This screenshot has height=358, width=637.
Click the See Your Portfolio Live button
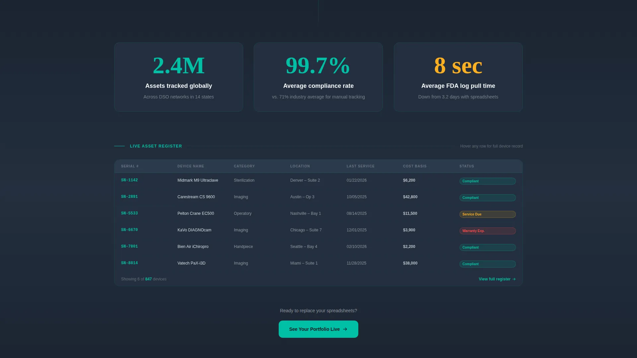318,329
